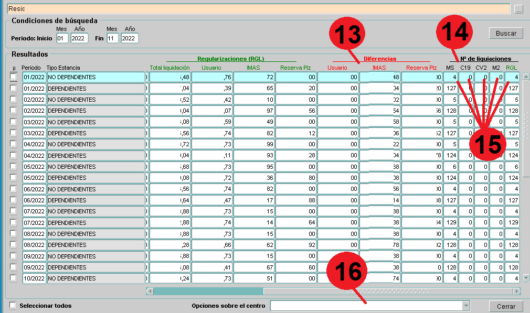This screenshot has height=313, width=530.
Task: Tick checkbox for 02/2022 DEPENDIENTES row
Action: tap(13, 111)
